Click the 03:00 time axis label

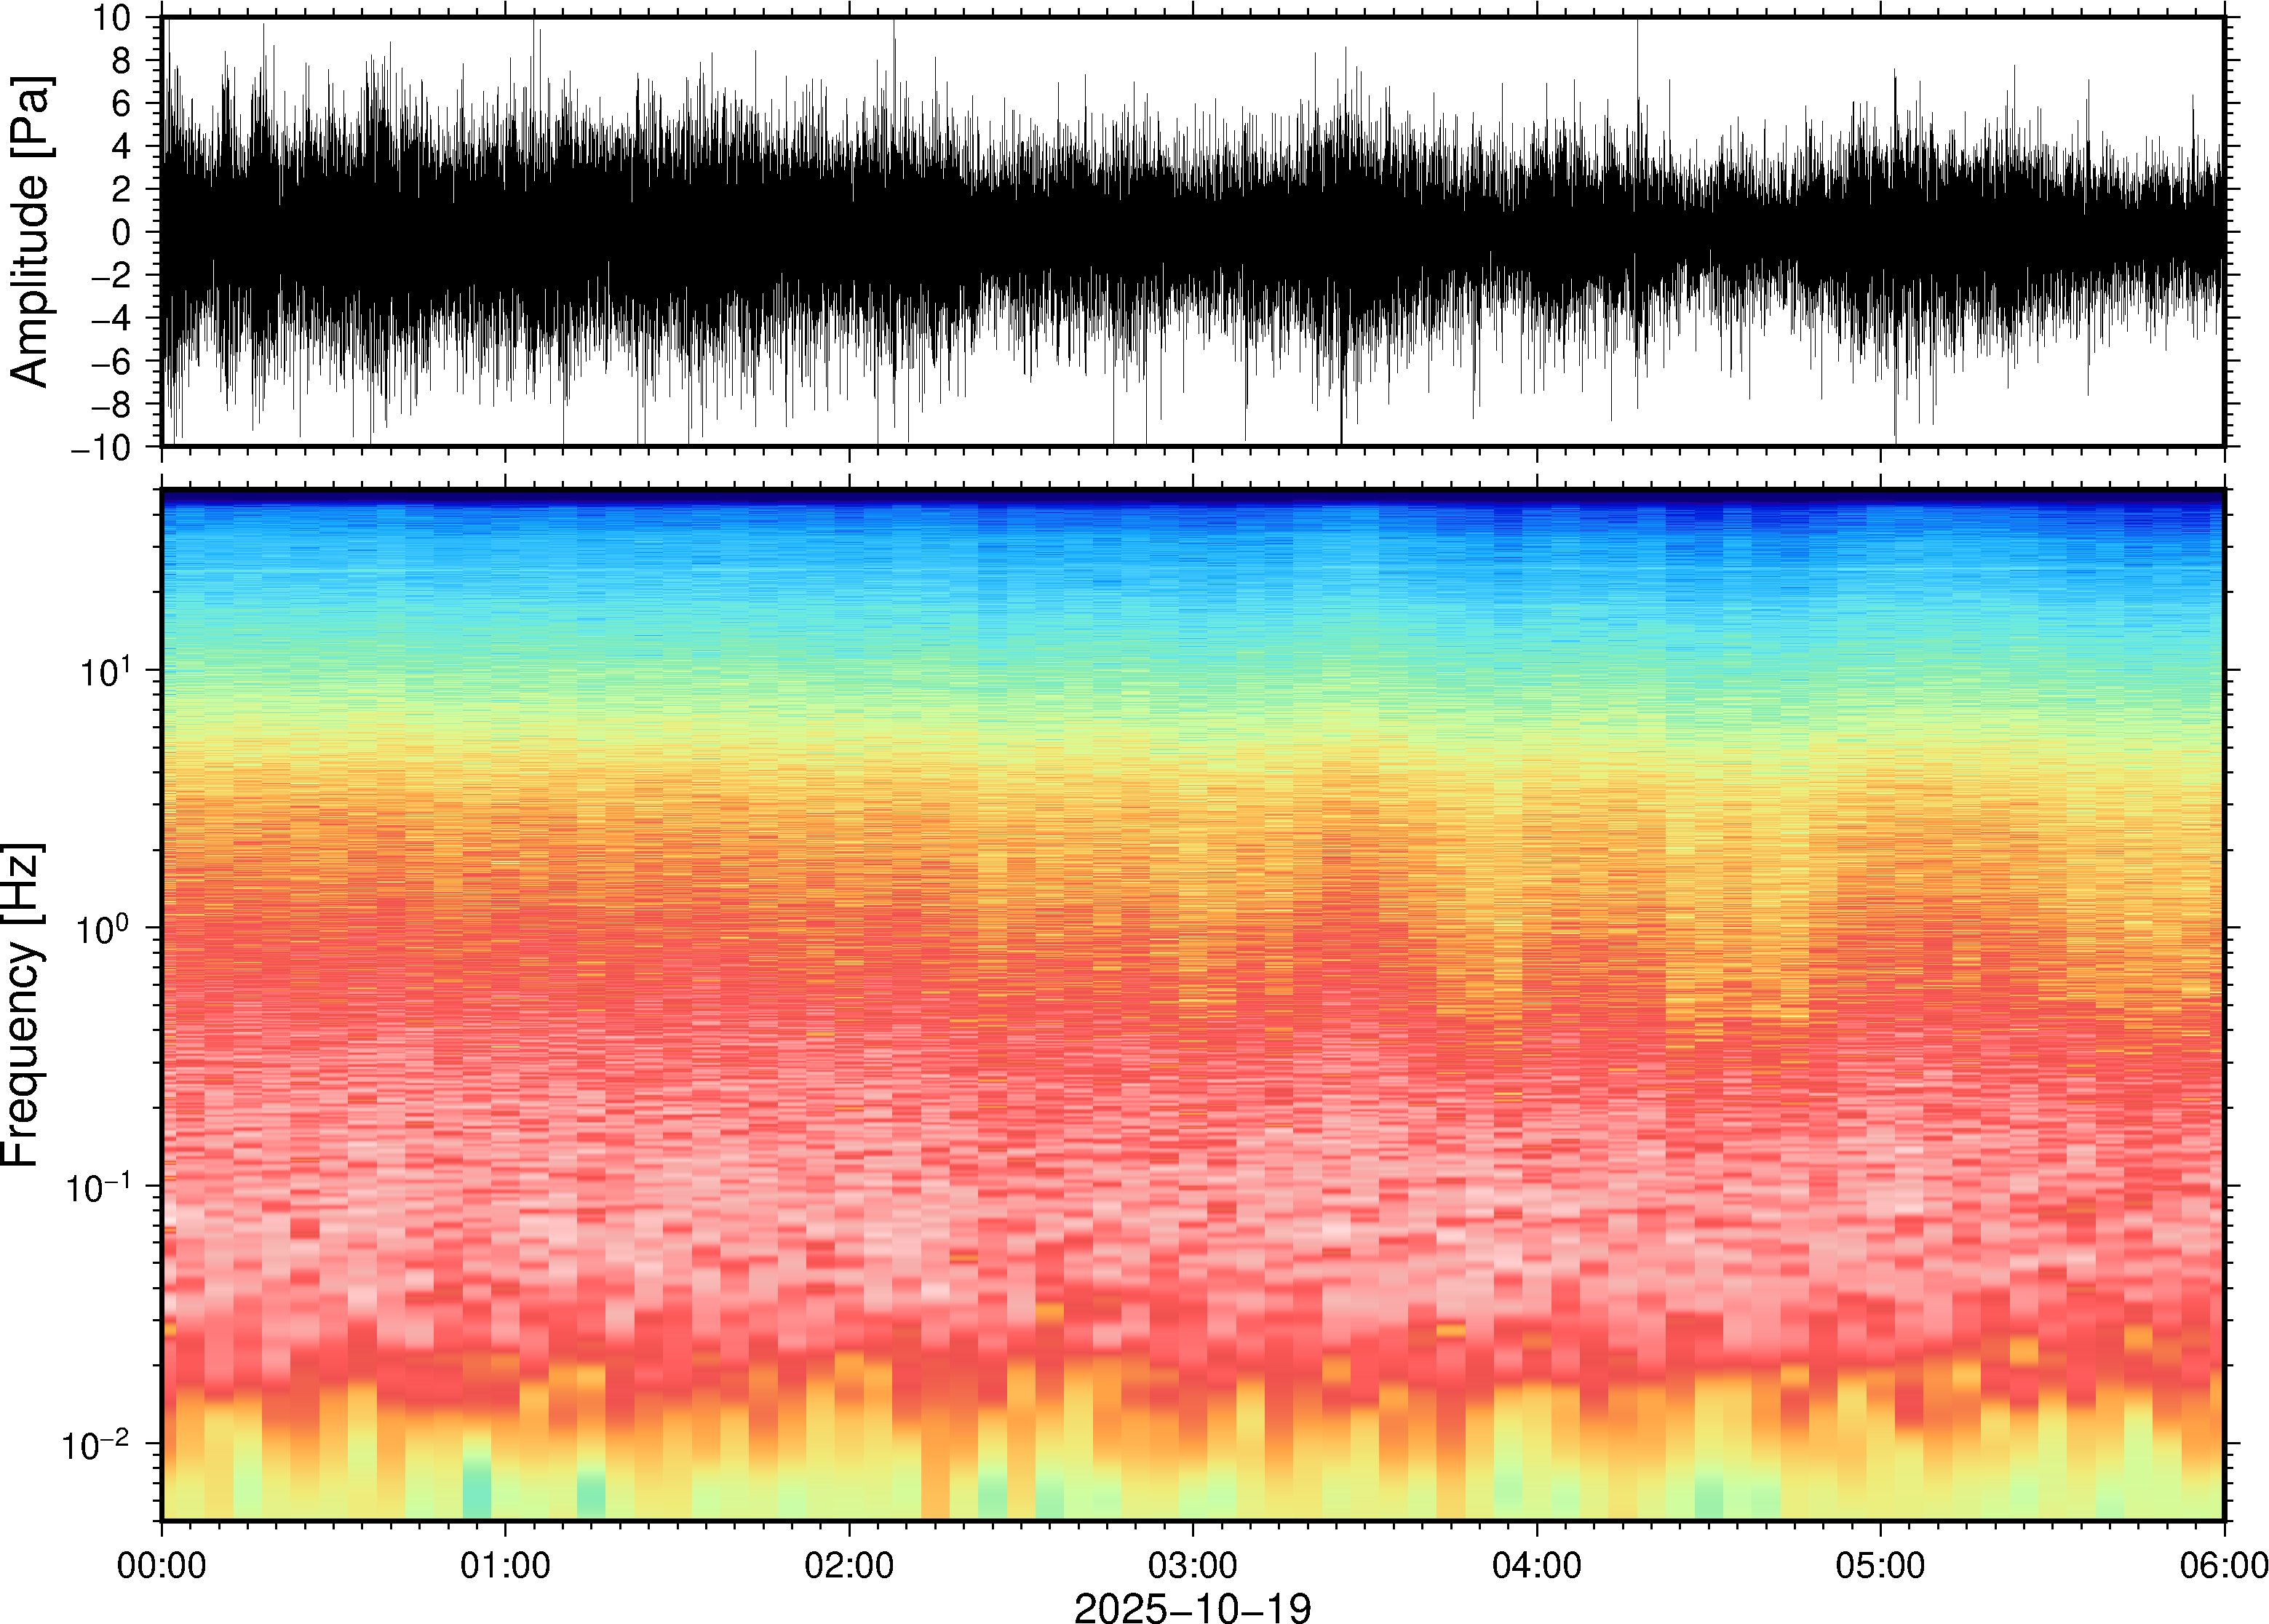1192,1565
